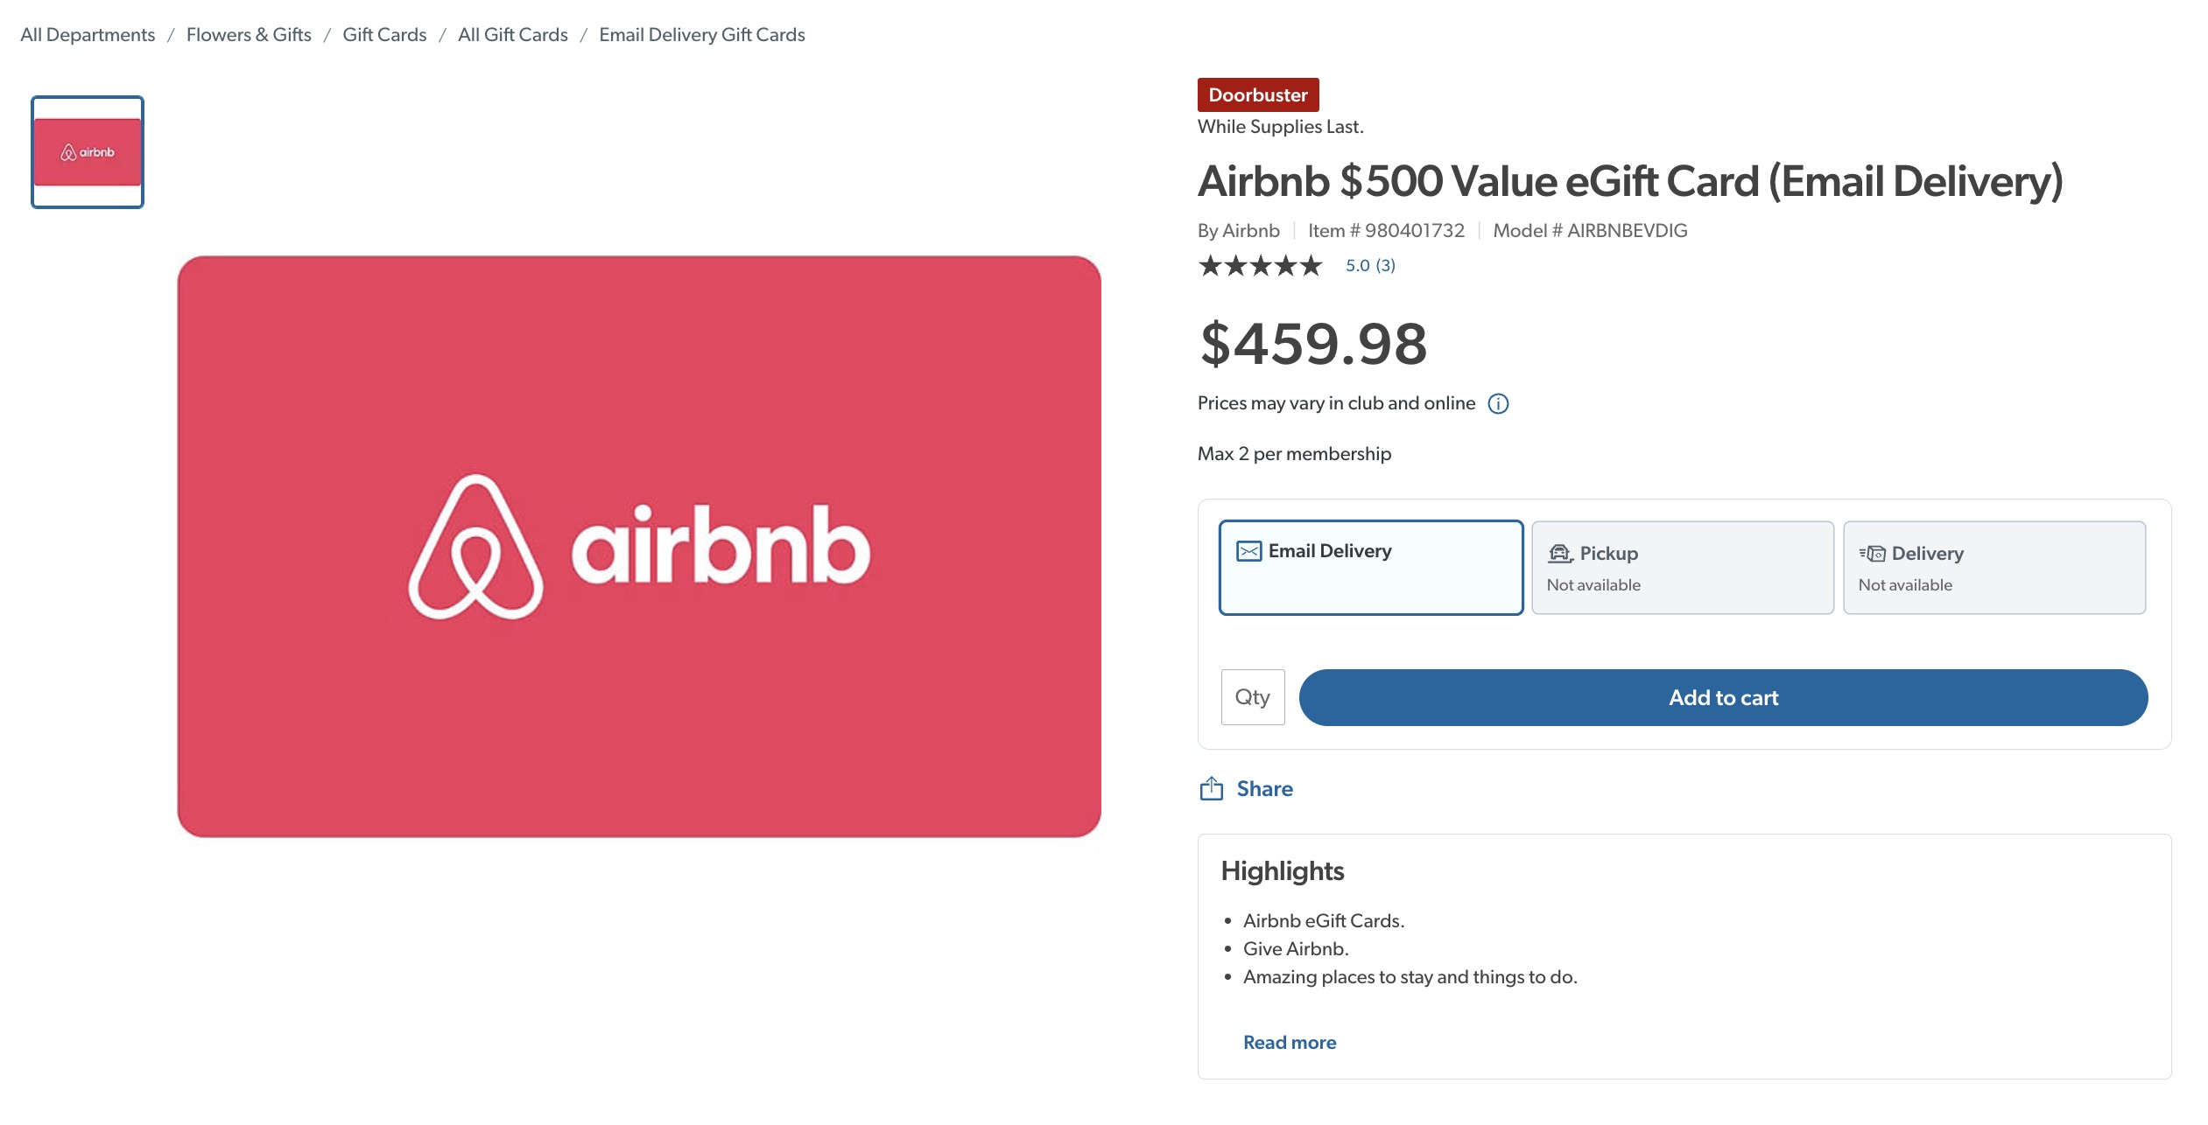The width and height of the screenshot is (2208, 1125).
Task: Navigate to Gift Cards breadcrumb
Action: tap(383, 34)
